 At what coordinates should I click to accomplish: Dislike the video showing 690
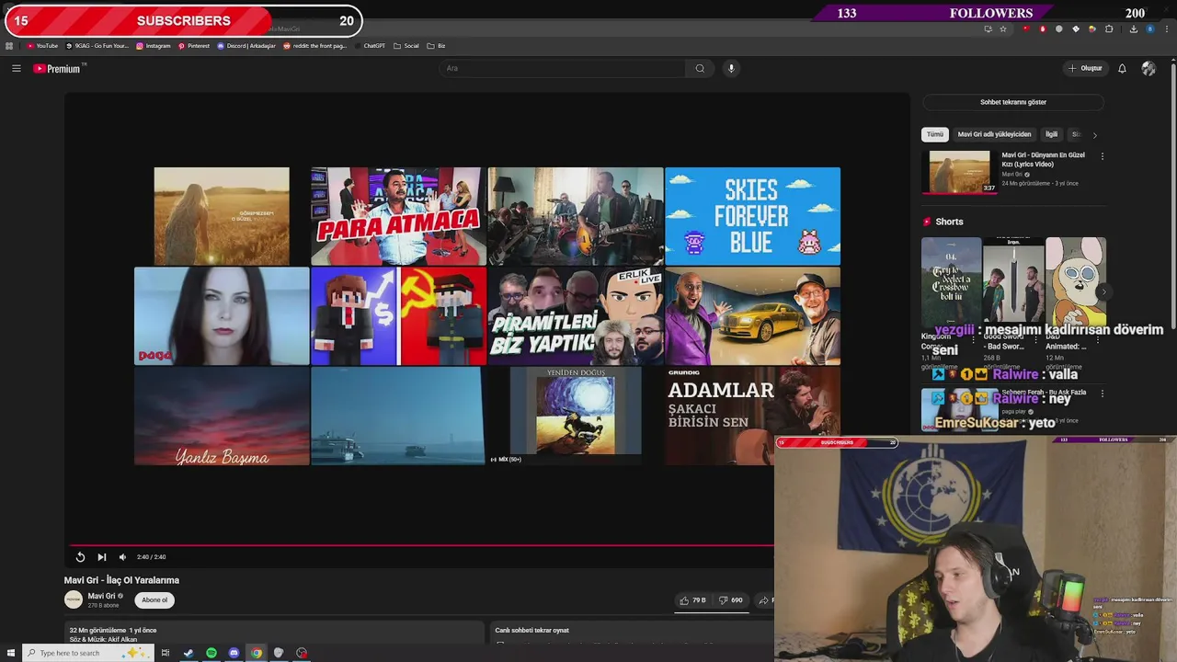[730, 600]
